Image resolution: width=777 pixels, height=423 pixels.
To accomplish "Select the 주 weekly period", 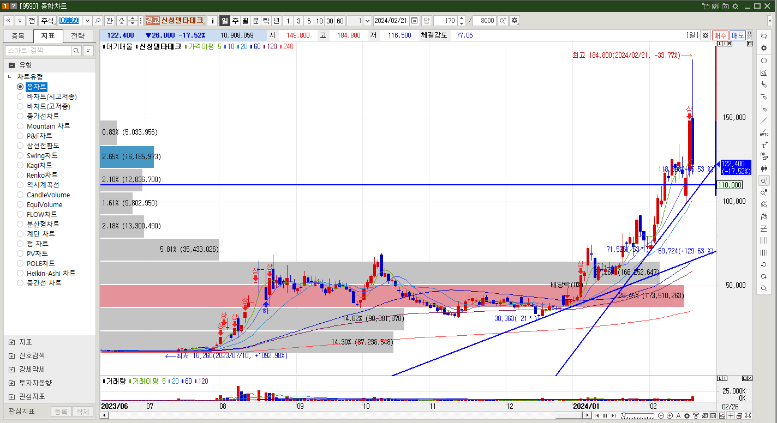I will pos(235,21).
